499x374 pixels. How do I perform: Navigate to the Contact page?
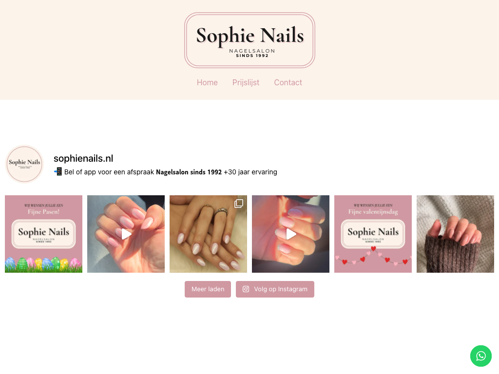pyautogui.click(x=288, y=82)
